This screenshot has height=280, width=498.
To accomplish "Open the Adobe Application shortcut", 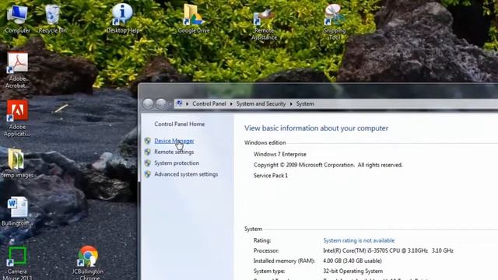I will 17,118.
